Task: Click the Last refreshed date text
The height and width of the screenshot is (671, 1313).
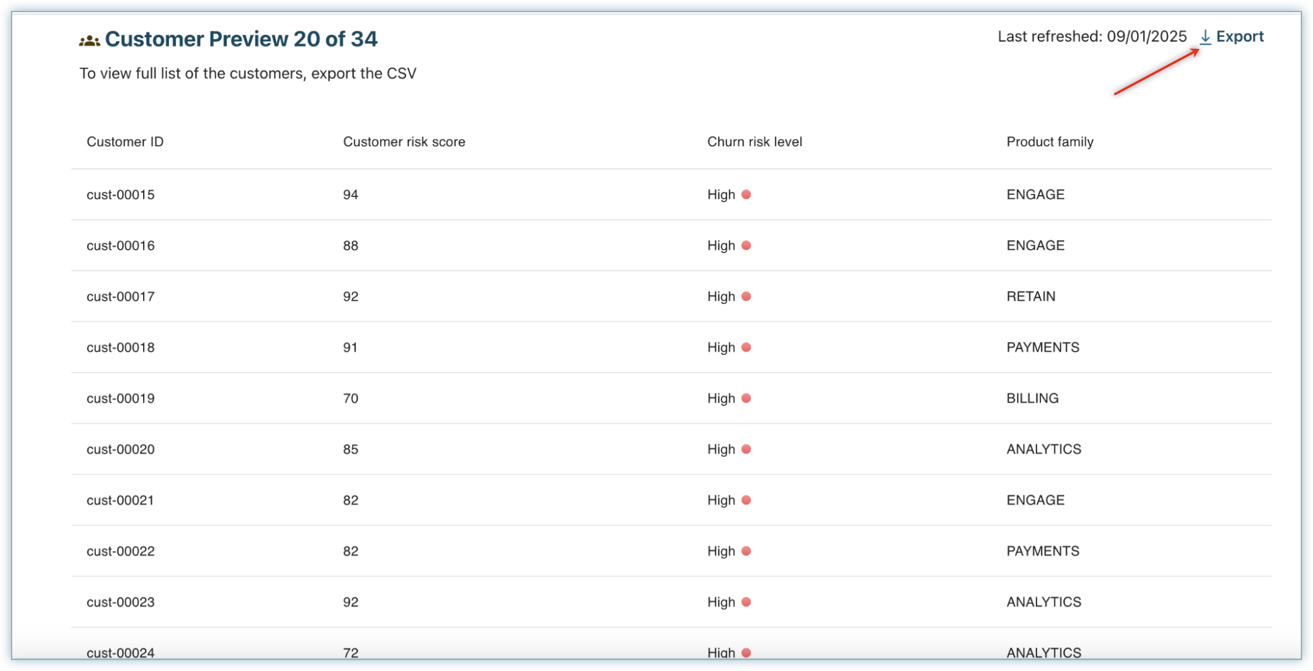Action: (1091, 37)
